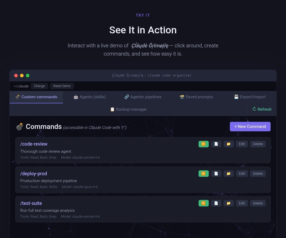Edit the /code-review command
286x238 pixels.
coord(242,144)
